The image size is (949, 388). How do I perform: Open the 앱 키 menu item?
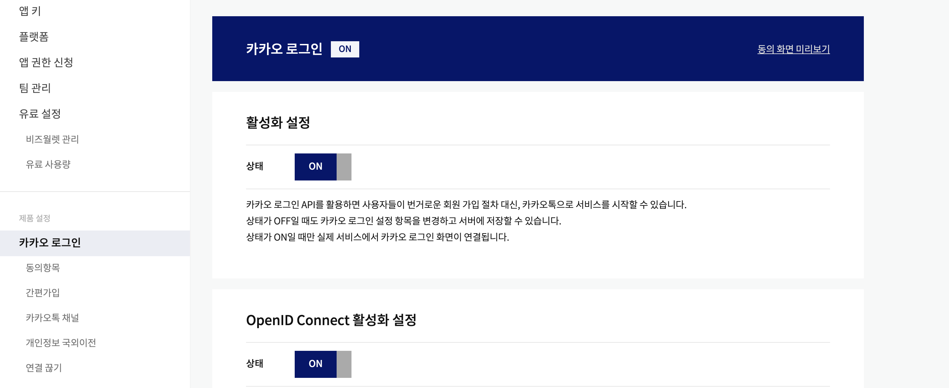[x=30, y=11]
